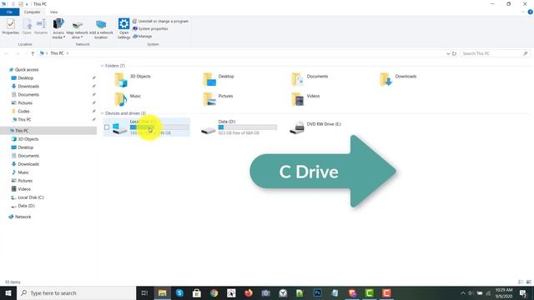The image size is (534, 300).
Task: Tick the Local Disk (C:) checkbox
Action: (107, 127)
